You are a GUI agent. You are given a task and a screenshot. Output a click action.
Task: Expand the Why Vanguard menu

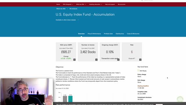click(68, 4)
